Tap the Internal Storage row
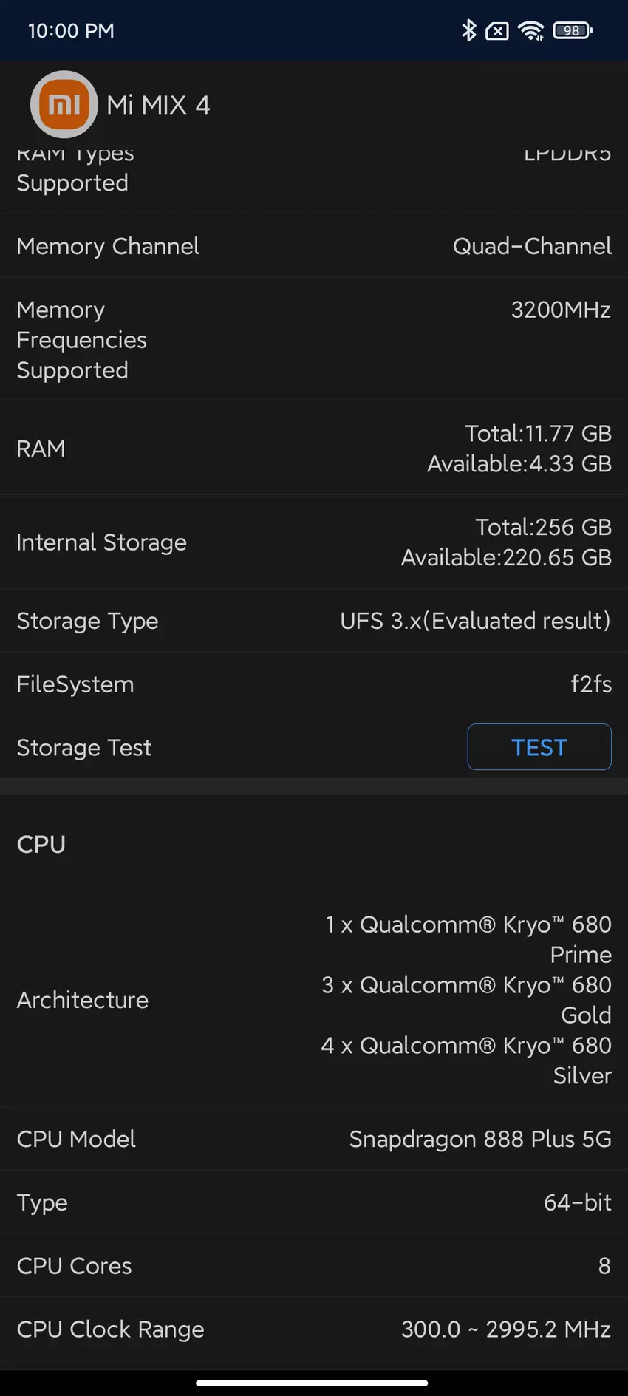This screenshot has height=1396, width=628. tap(314, 542)
